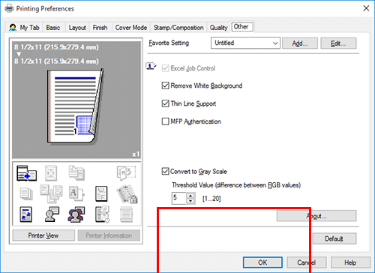Viewport: 375px width, 273px height.
Task: Click the threshold value input field
Action: coord(179,198)
